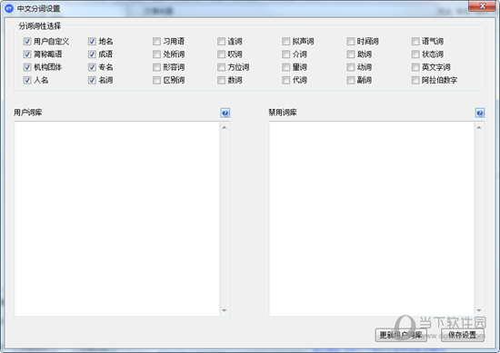Viewport: 500px width, 353px height.
Task: Click the 更新用户词库 button
Action: coord(401,335)
